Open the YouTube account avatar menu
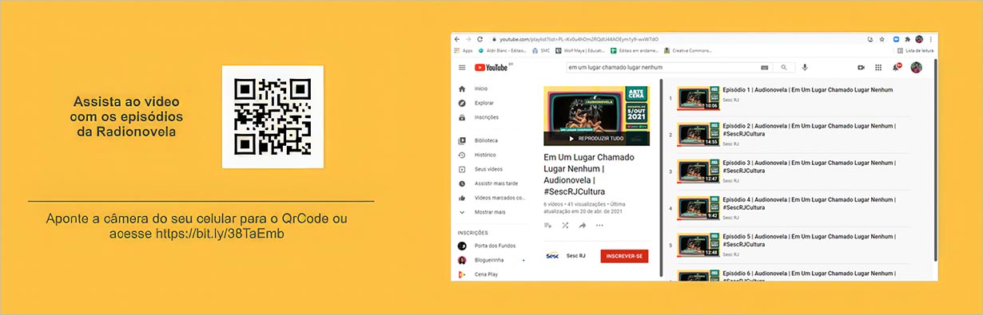This screenshot has height=315, width=983. pyautogui.click(x=916, y=68)
